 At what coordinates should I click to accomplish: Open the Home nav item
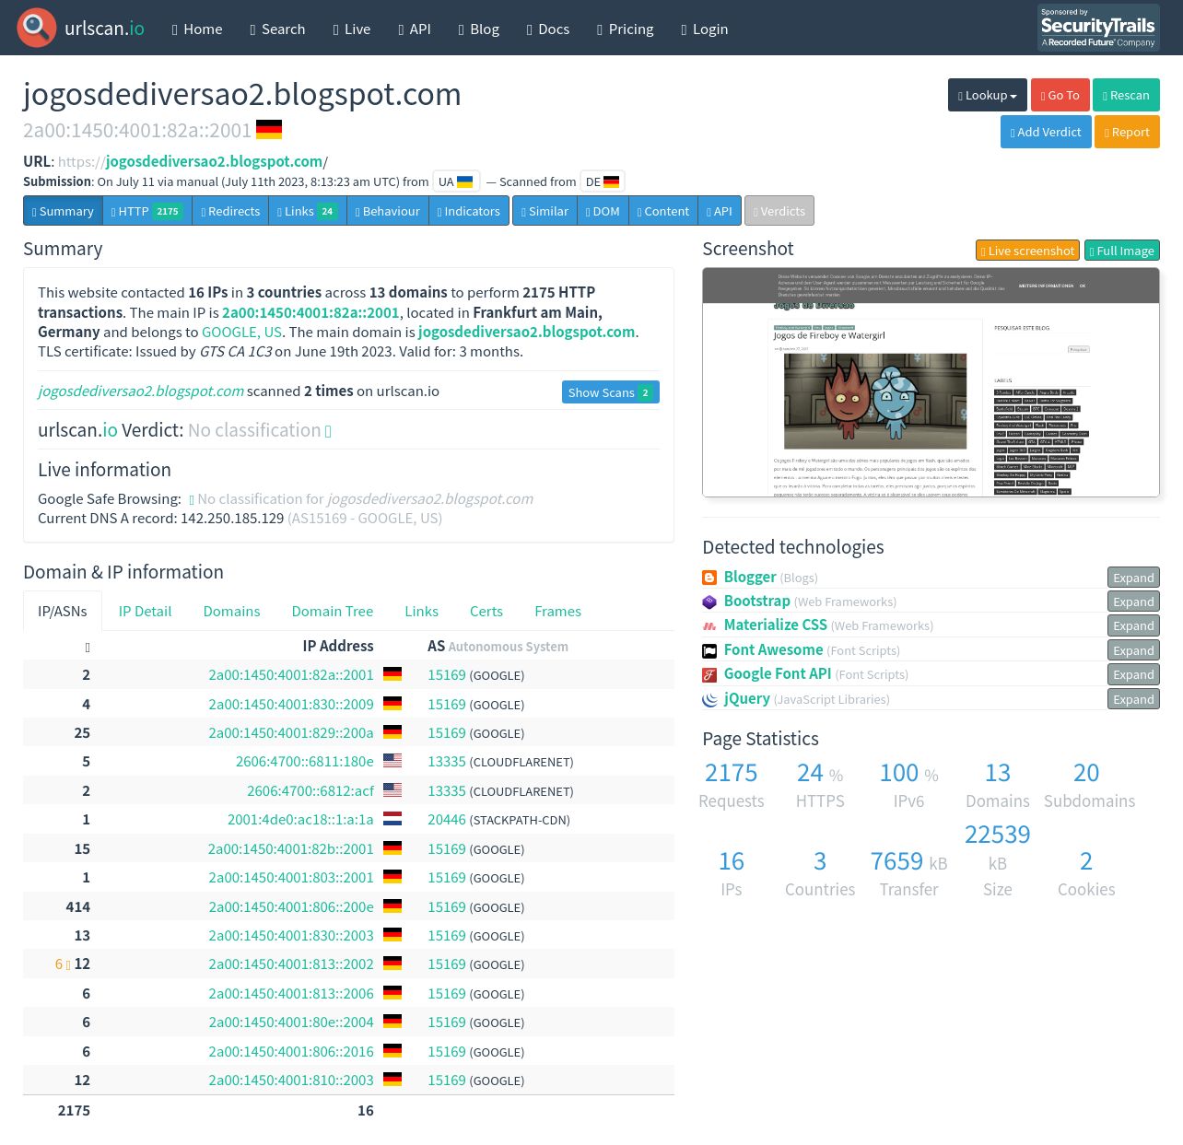coord(197,29)
